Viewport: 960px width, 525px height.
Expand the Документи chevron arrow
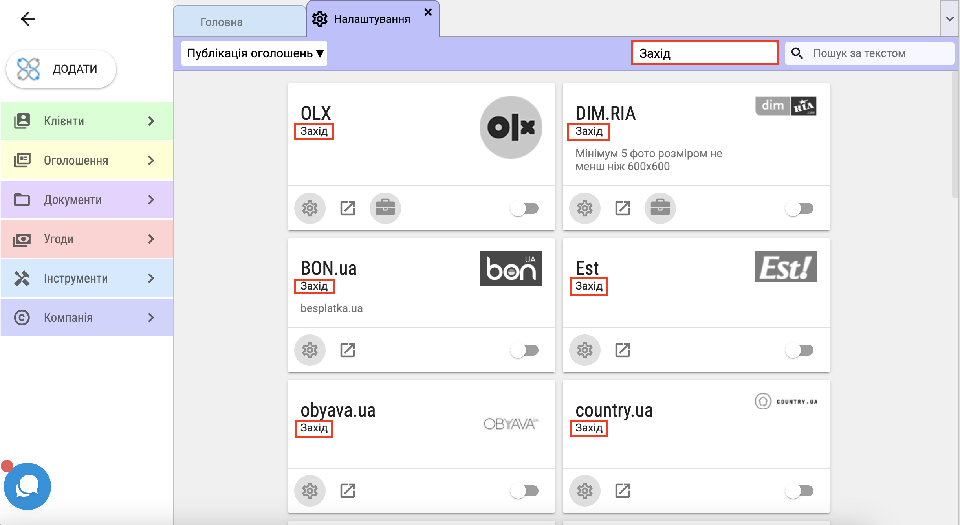151,200
